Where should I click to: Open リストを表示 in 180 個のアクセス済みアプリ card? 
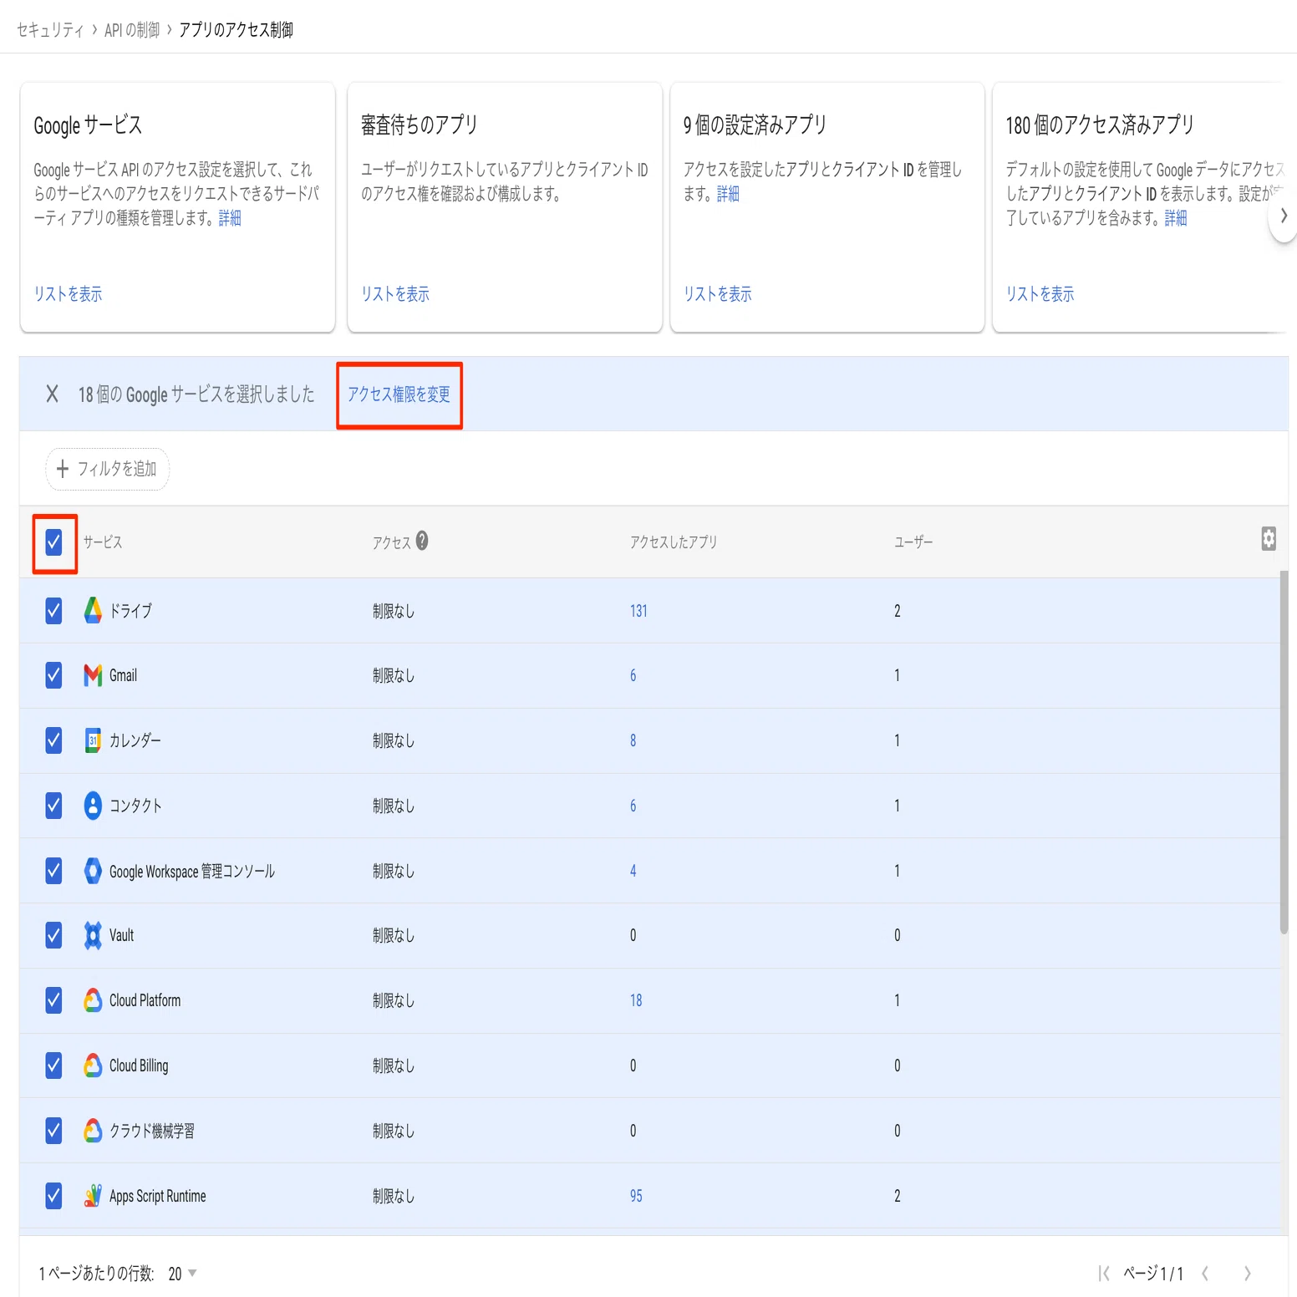tap(1040, 294)
